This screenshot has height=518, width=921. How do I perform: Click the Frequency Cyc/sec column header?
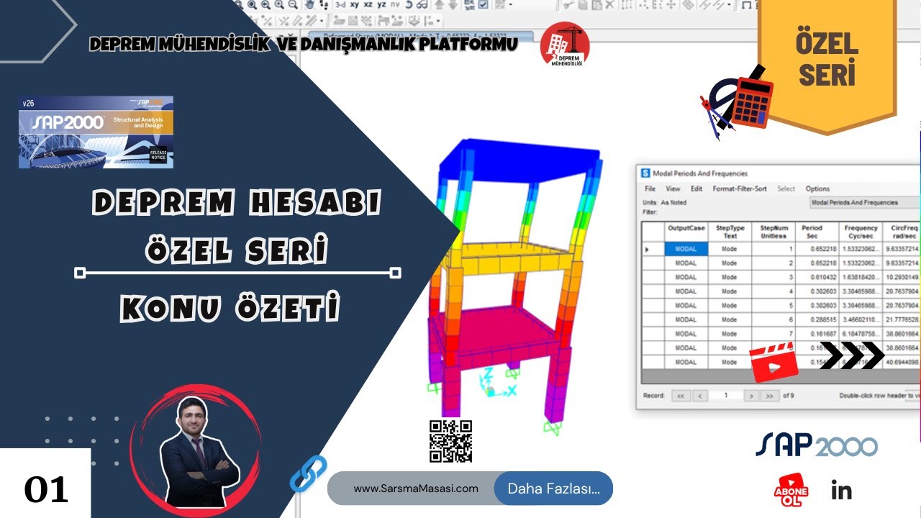[x=861, y=232]
